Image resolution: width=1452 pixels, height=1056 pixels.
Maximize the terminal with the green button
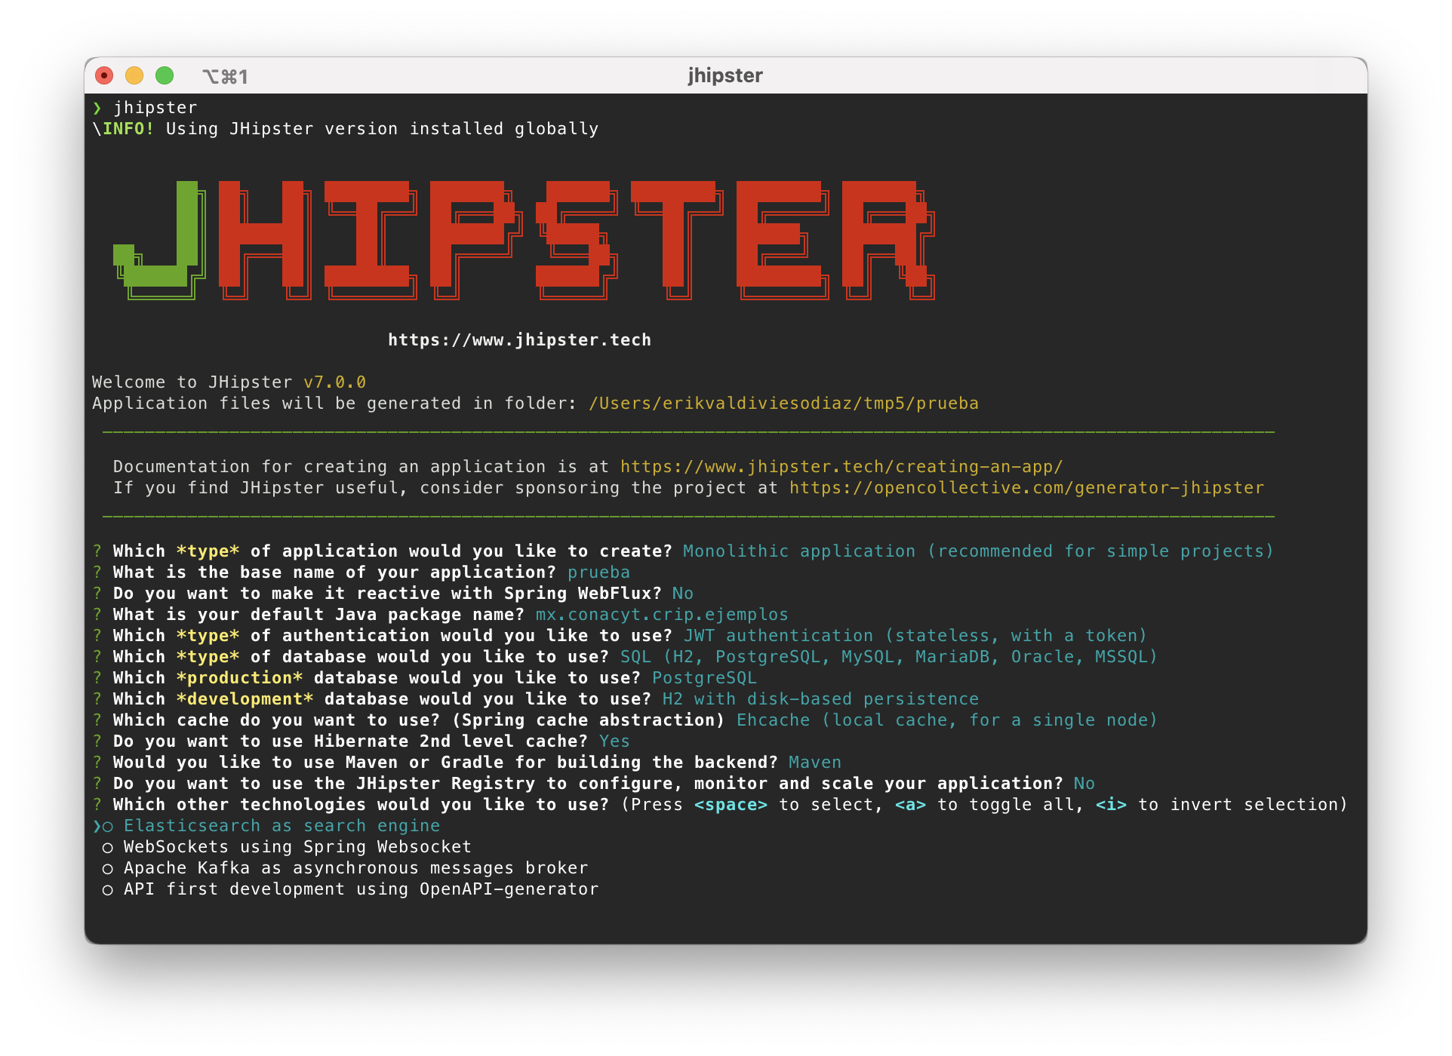165,75
